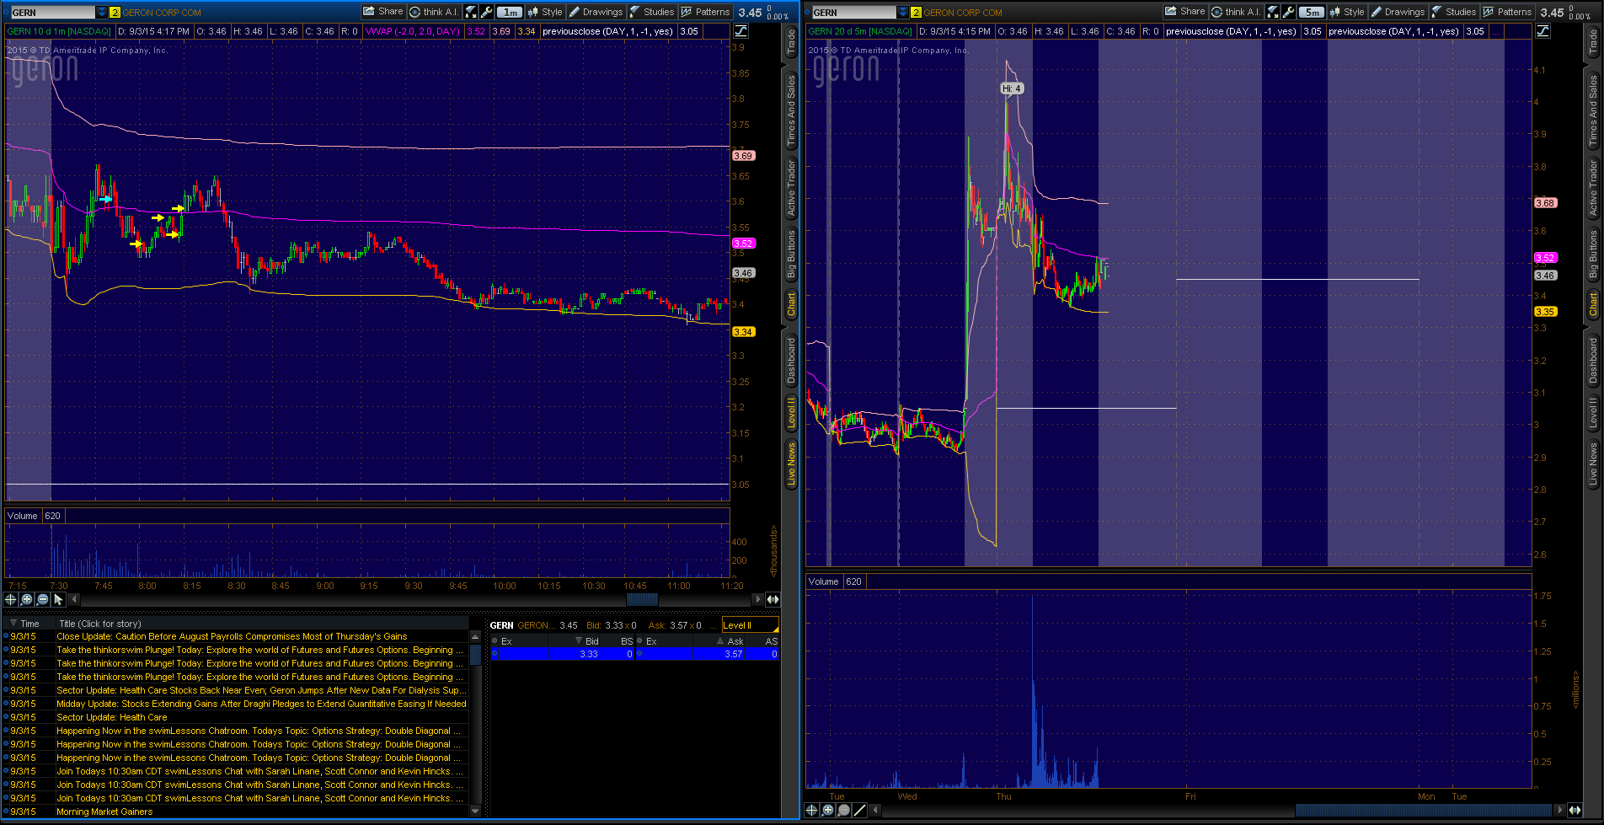Image resolution: width=1604 pixels, height=825 pixels.
Task: Click the left chart's expand-axis arrows icon
Action: tap(773, 599)
